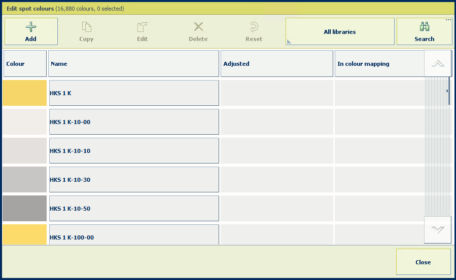Select the HKS 1 K-10-30 entry
Image resolution: width=456 pixels, height=280 pixels.
click(x=134, y=180)
